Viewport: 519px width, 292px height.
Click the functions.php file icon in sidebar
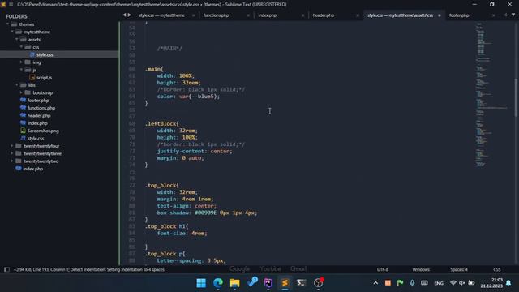23,108
